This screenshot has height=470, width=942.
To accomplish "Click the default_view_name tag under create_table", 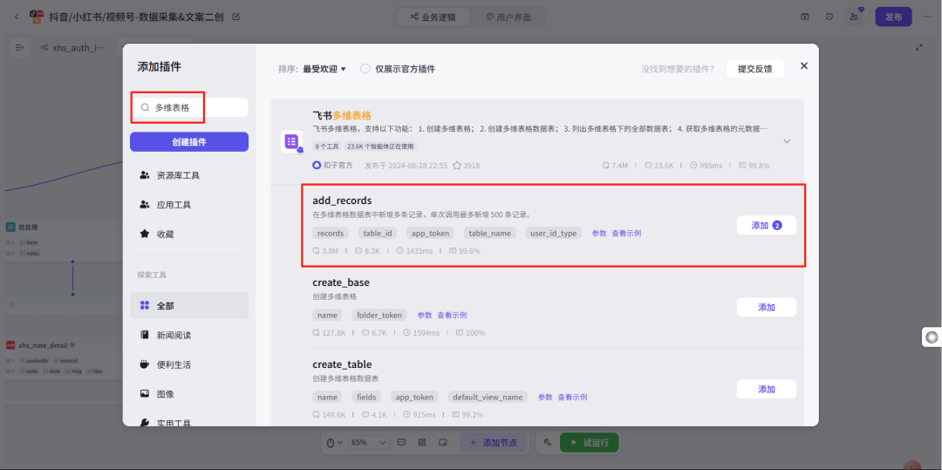I will (488, 397).
